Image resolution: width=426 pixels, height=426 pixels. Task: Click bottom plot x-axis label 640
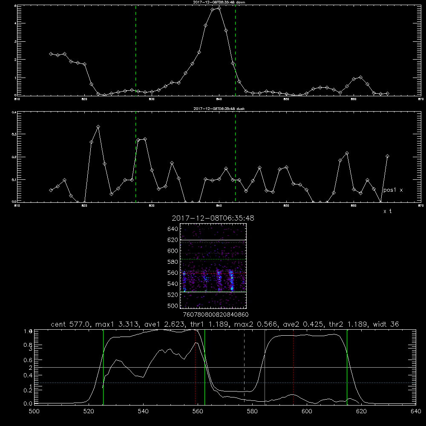[x=416, y=412]
